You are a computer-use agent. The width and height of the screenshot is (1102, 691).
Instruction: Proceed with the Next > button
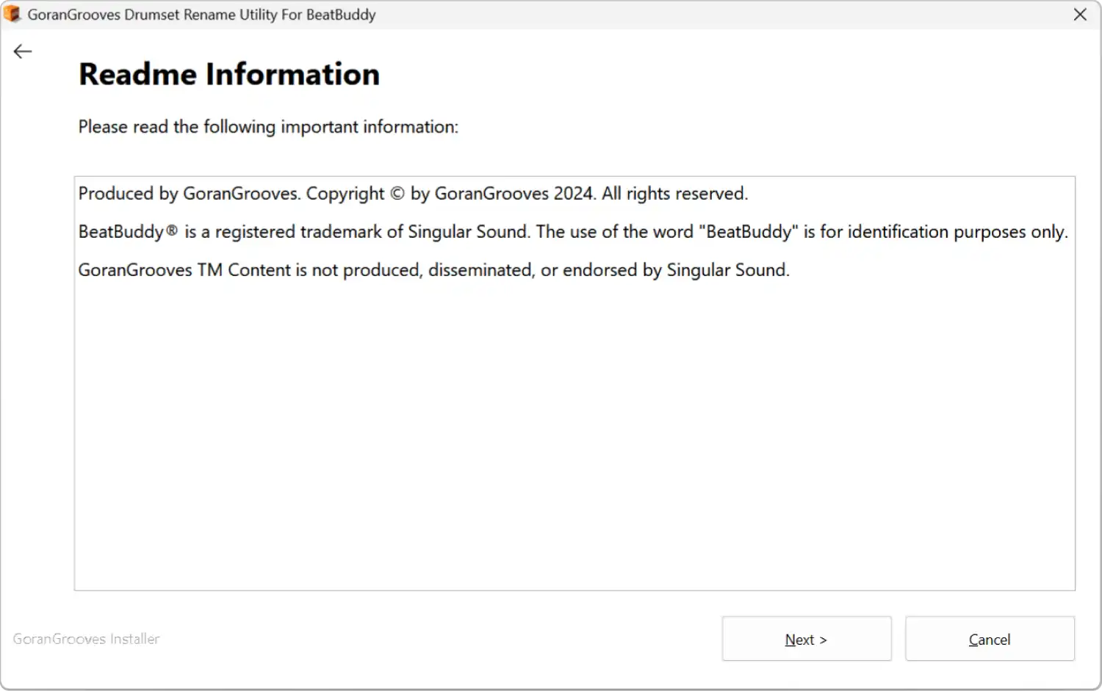pyautogui.click(x=807, y=639)
